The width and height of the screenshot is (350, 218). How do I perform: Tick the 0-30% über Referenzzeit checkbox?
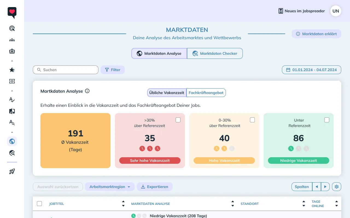[x=252, y=120]
